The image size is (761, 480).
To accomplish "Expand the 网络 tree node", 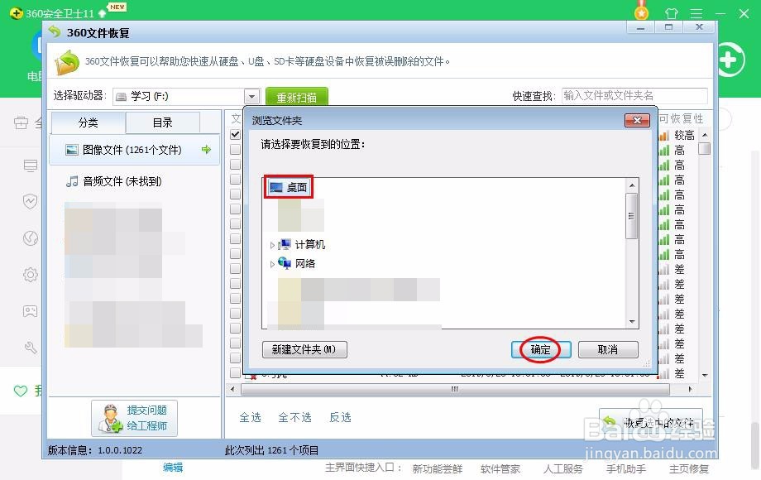I will pyautogui.click(x=272, y=264).
